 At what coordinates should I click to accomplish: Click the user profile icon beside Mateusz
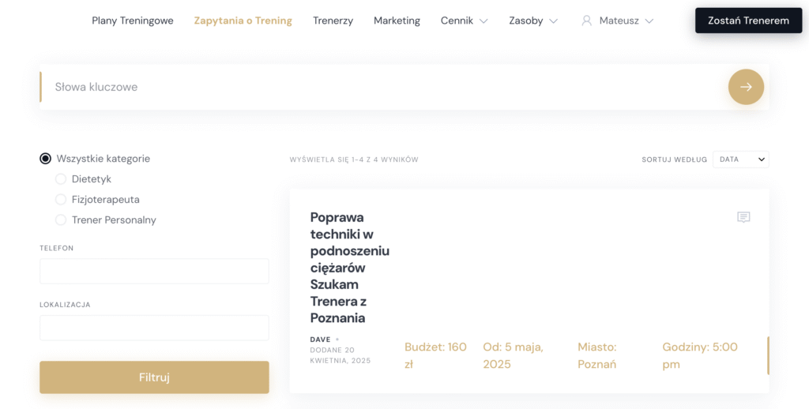(x=586, y=21)
